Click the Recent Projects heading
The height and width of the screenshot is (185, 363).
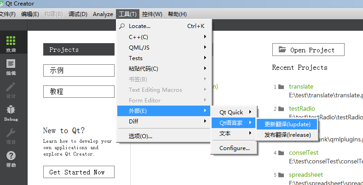pos(300,67)
